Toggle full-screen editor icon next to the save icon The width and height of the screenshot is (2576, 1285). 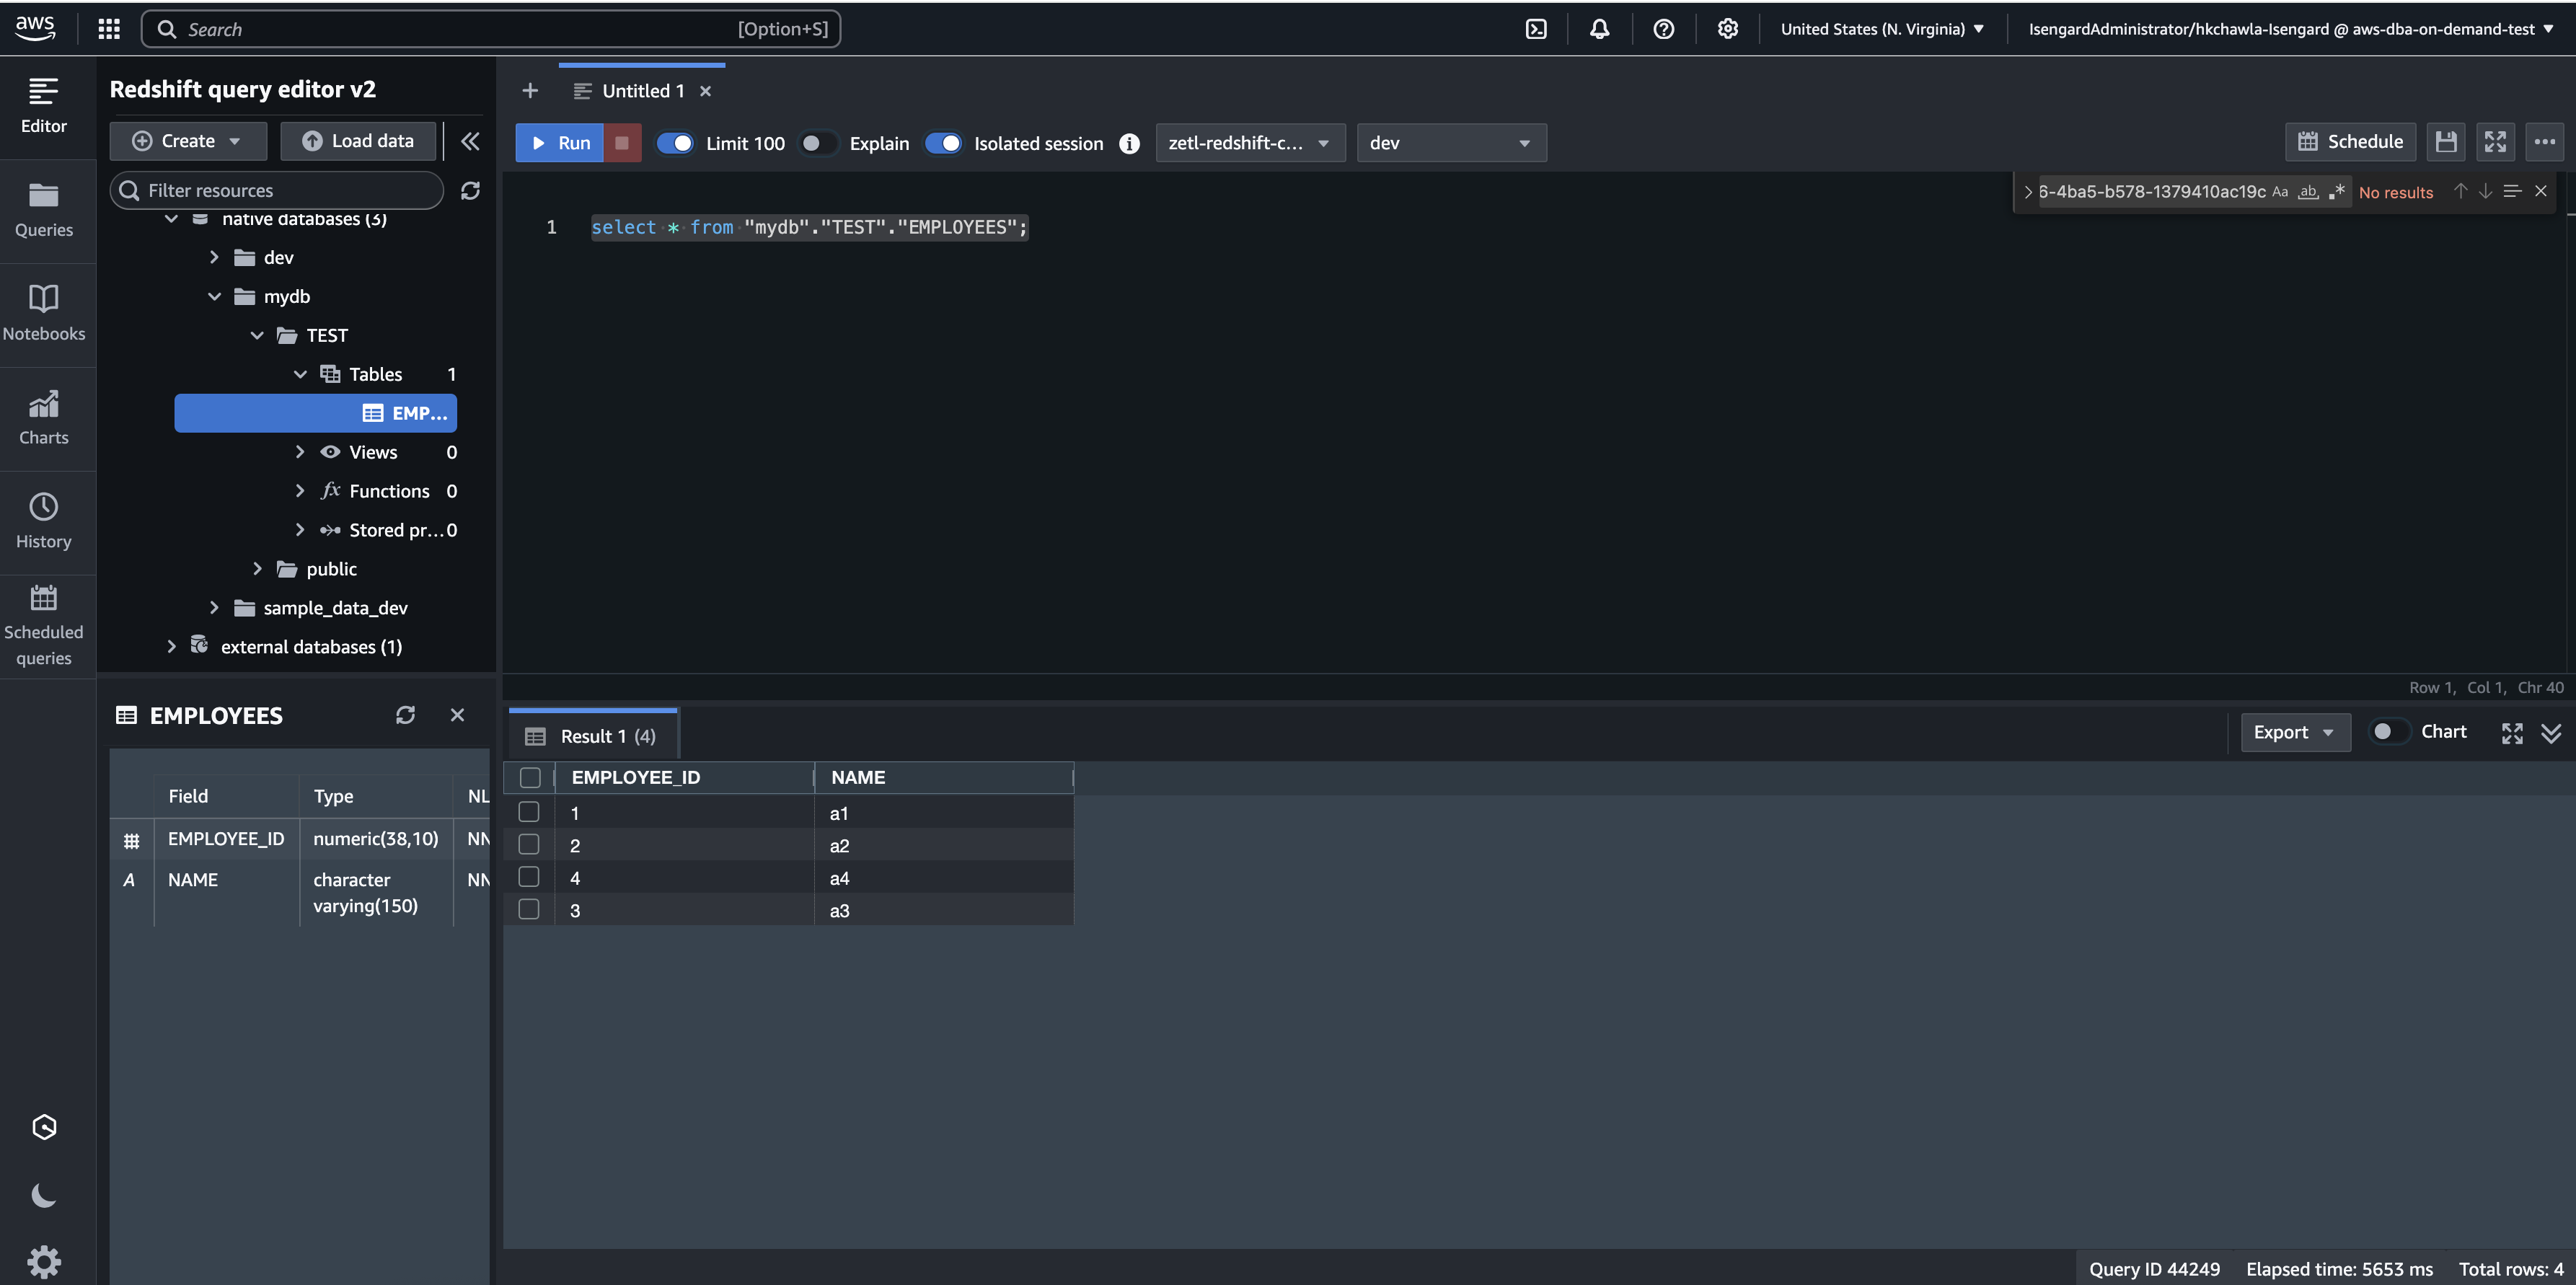tap(2495, 142)
